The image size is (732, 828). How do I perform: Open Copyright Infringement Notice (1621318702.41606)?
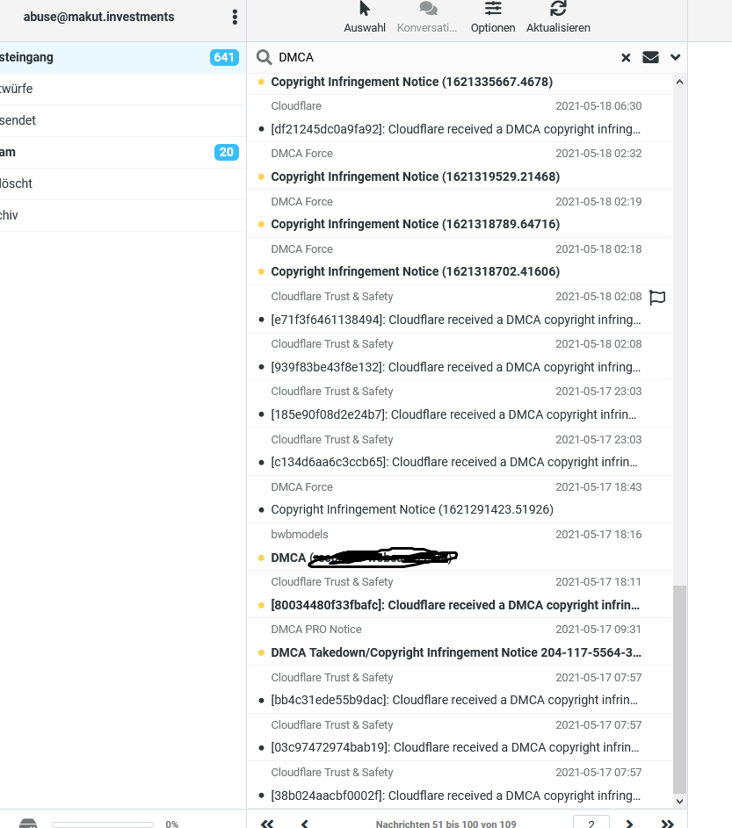(460, 261)
